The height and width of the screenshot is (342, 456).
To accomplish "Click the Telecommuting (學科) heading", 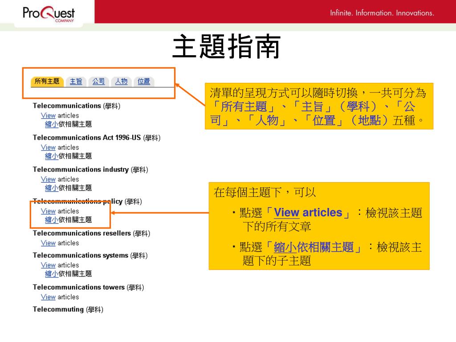I will (68, 309).
